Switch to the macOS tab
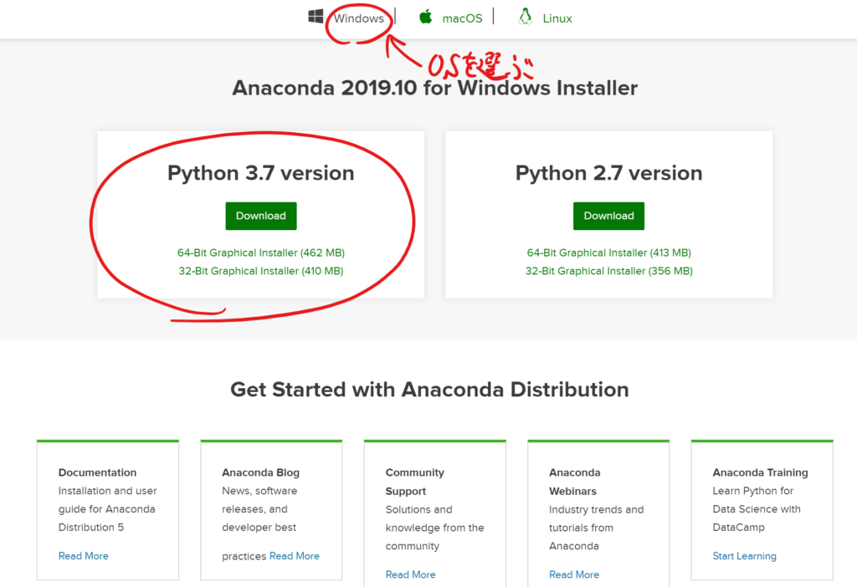 (x=462, y=18)
